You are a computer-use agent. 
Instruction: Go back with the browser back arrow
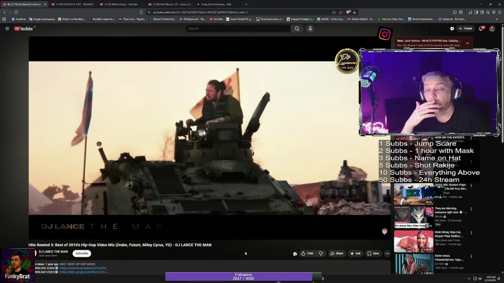tap(4, 12)
